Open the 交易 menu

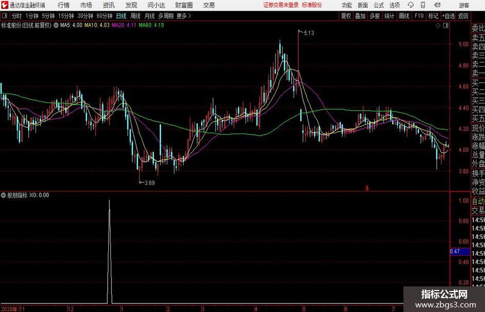point(209,5)
